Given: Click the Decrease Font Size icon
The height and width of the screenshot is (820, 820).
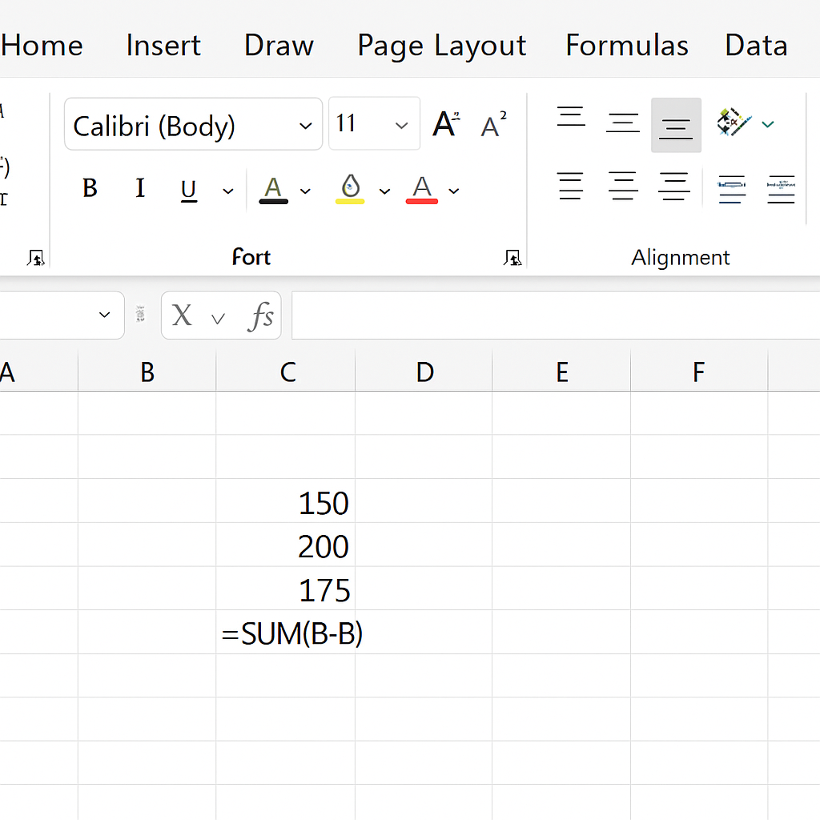Looking at the screenshot, I should point(494,125).
